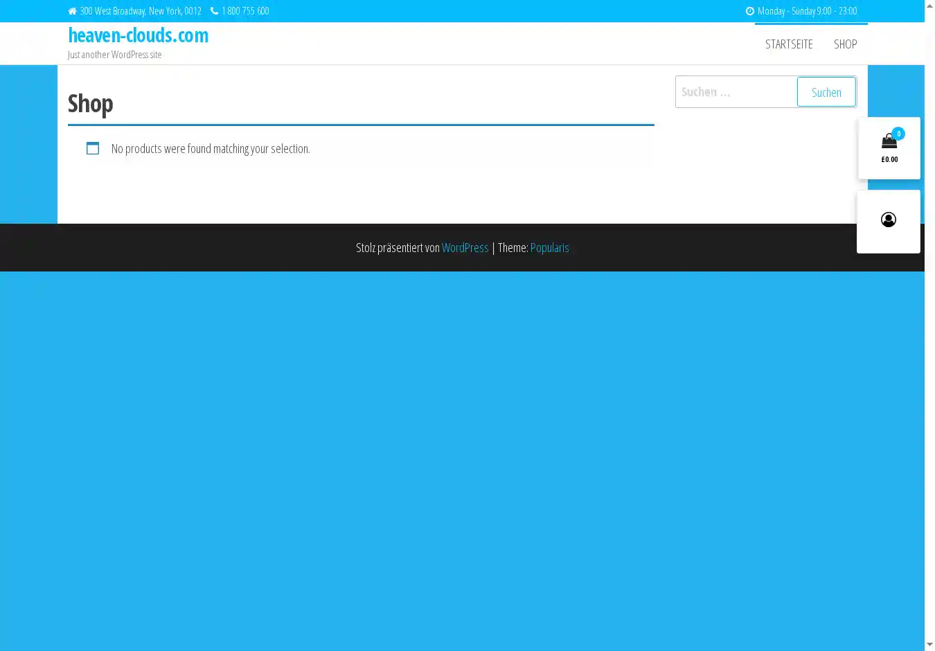Click the scrollbar down arrow

click(x=929, y=645)
